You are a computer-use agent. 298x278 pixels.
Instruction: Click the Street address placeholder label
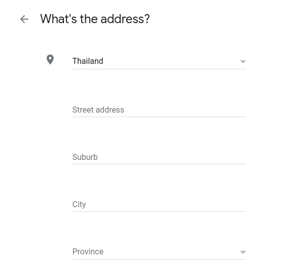click(x=98, y=110)
